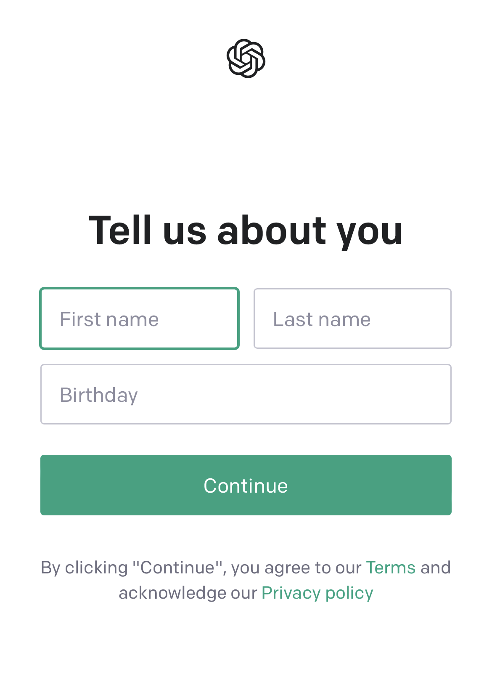Click the word "about" in the page title
The height and width of the screenshot is (695, 492).
click(272, 230)
